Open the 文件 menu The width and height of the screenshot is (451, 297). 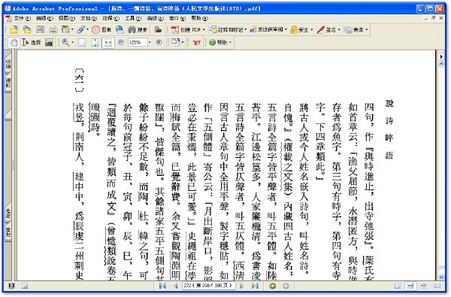[x=22, y=18]
